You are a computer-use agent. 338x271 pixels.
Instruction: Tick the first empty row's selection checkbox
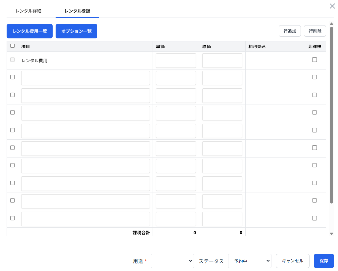13,77
